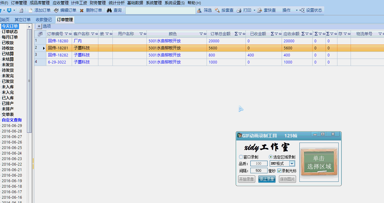This screenshot has width=384, height=203.
Task: Open the 操作 dropdown in the toolbar
Action: tap(290, 10)
